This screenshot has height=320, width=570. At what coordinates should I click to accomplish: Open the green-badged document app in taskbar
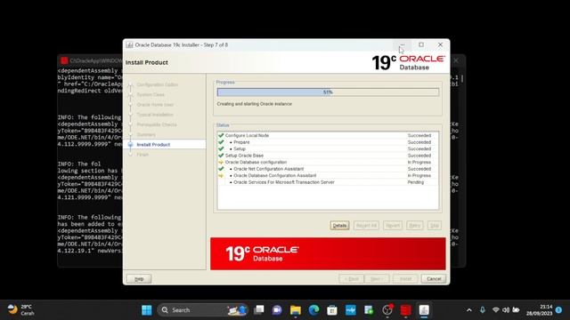click(x=369, y=310)
